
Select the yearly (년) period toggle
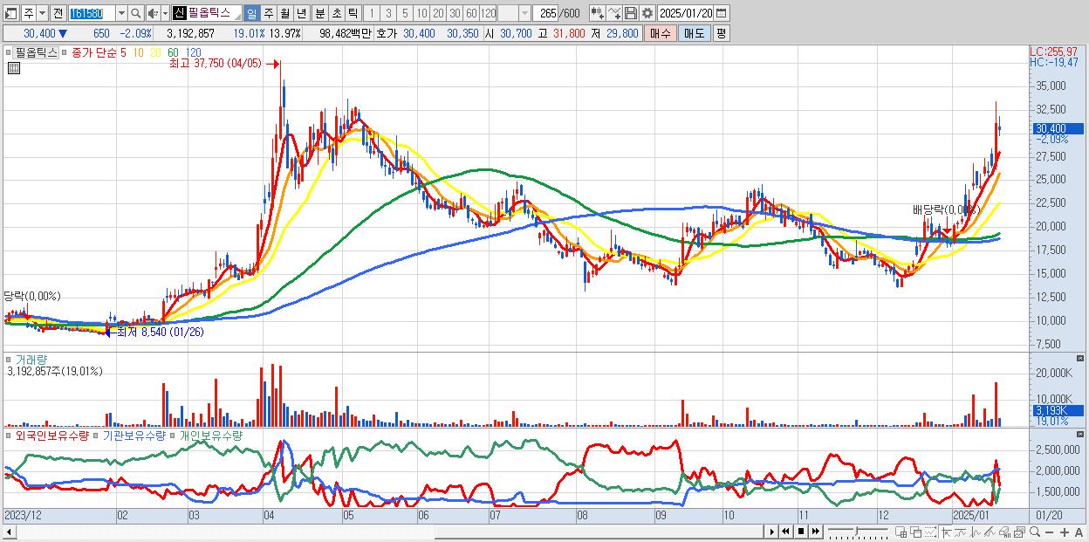coord(301,13)
